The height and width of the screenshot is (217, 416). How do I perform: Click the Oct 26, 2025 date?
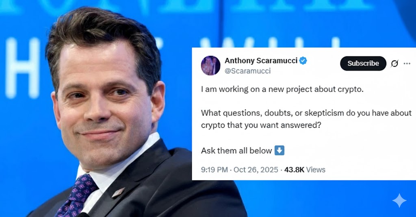click(x=256, y=170)
